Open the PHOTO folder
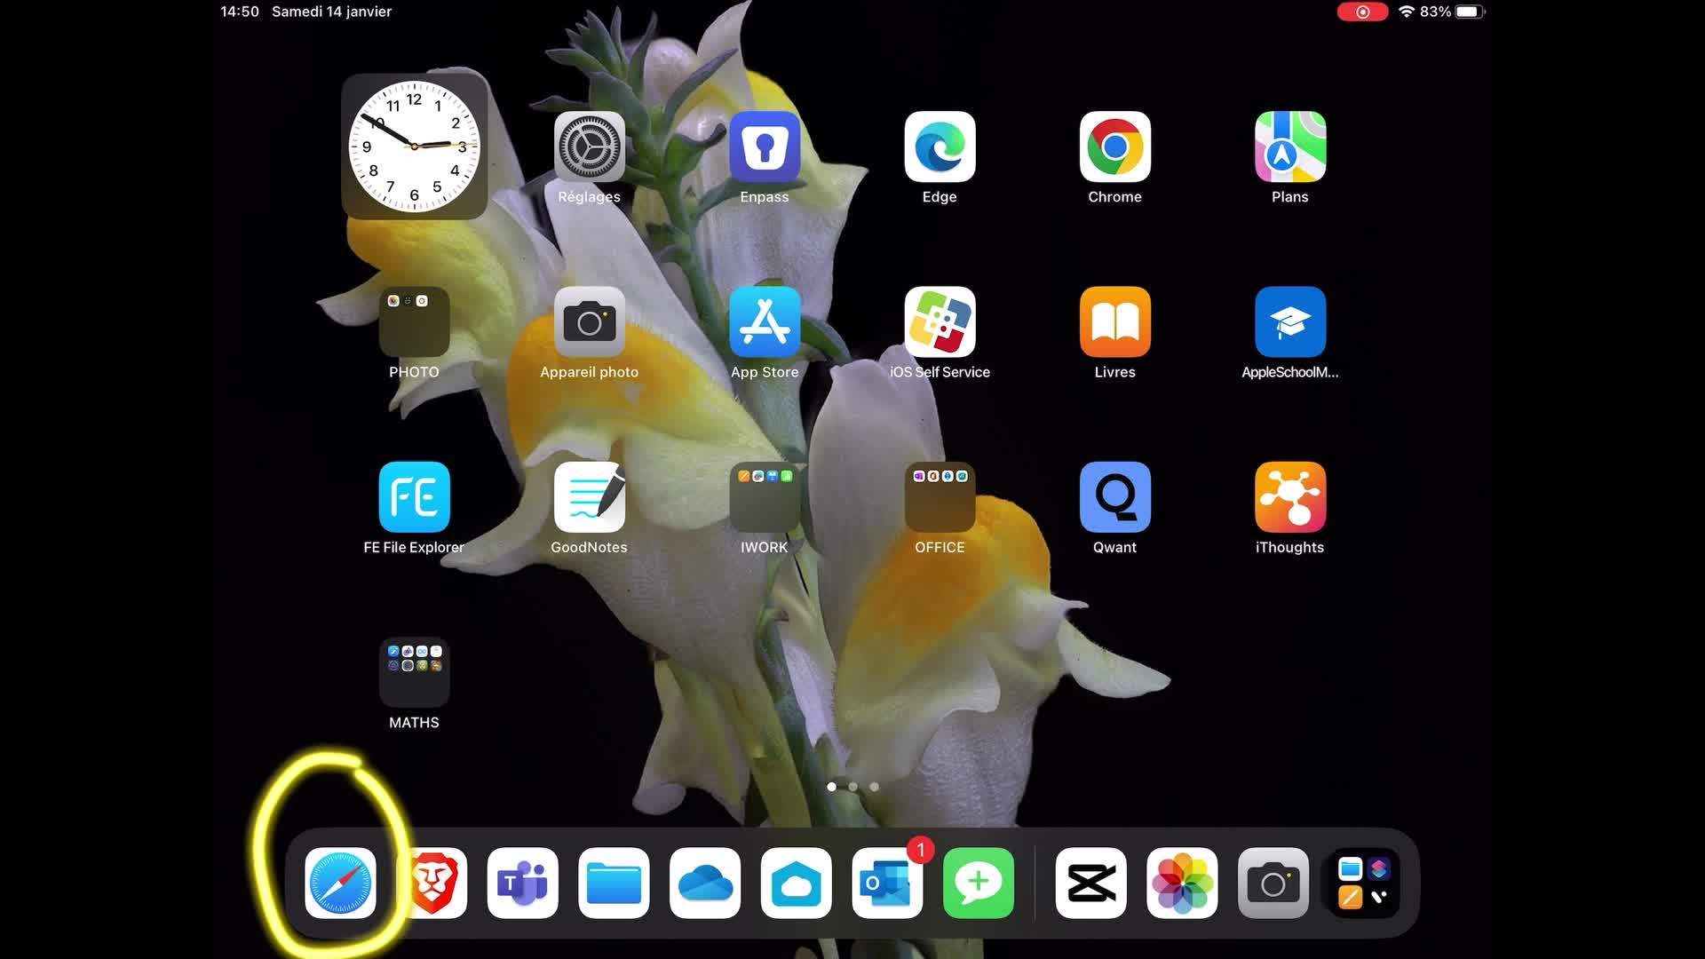Screen dimensions: 1705x959 pyautogui.click(x=414, y=321)
